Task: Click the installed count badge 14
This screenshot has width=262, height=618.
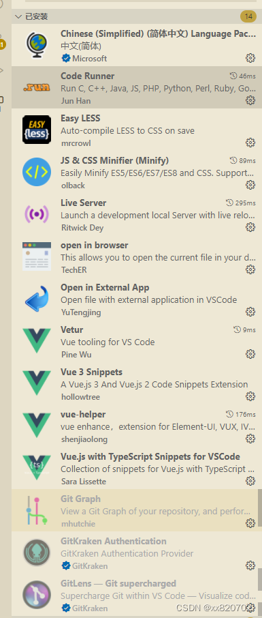Action: [248, 16]
